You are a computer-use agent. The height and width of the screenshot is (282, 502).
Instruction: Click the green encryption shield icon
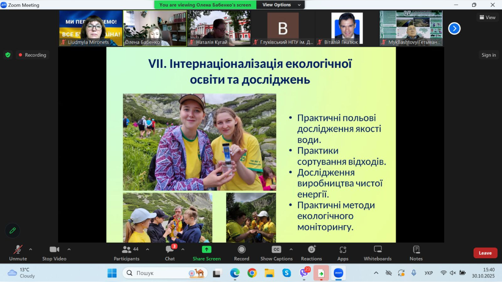tap(8, 55)
